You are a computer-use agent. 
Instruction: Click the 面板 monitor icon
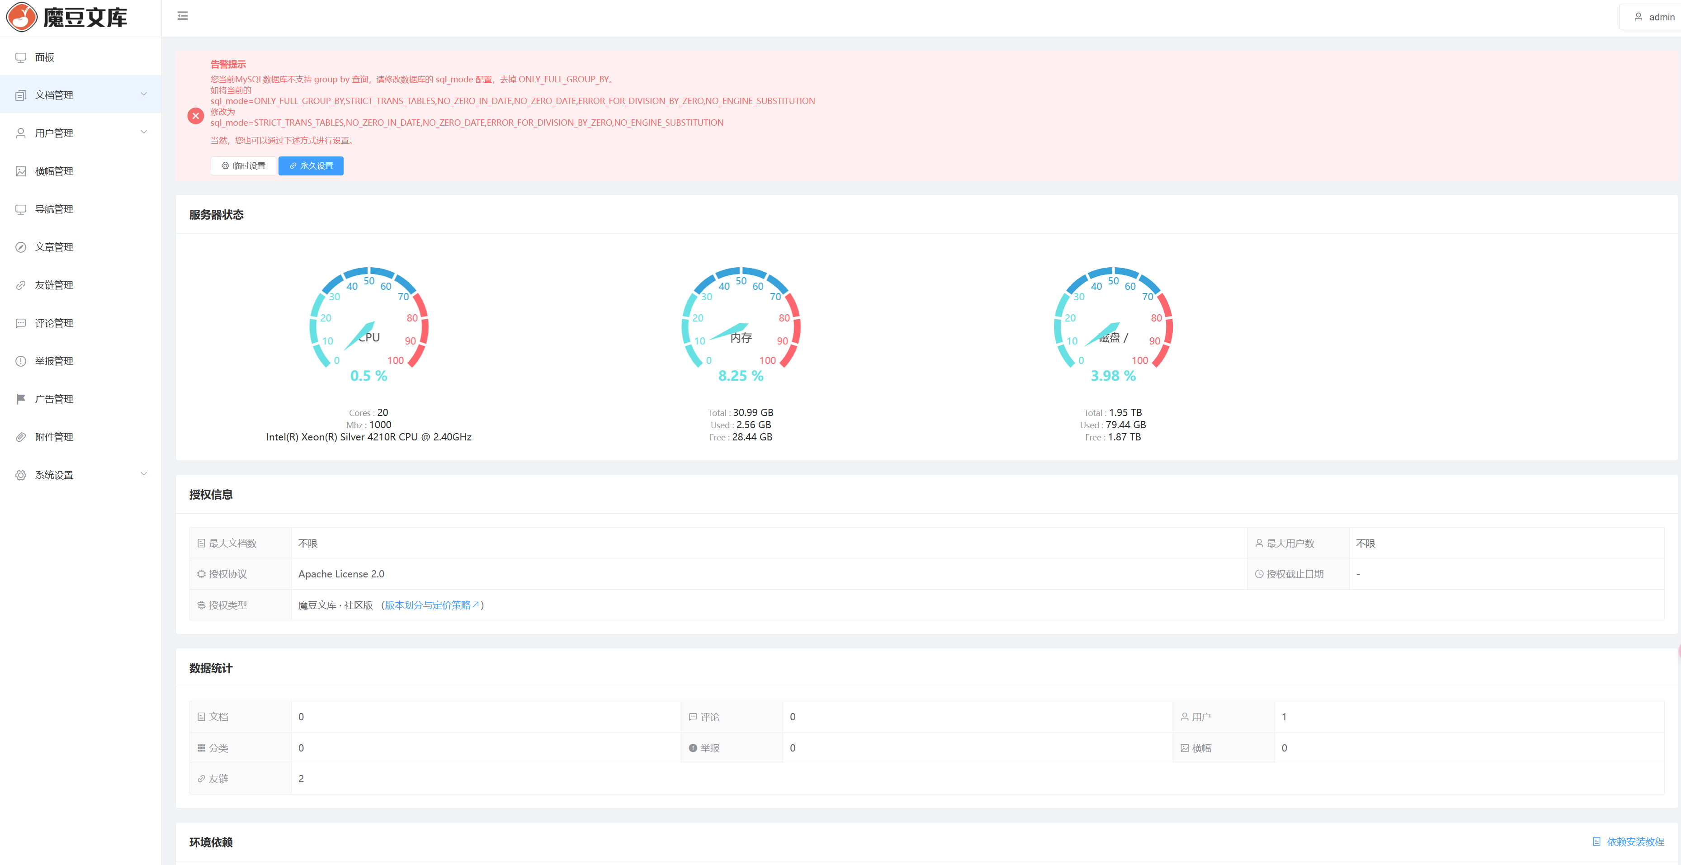tap(21, 57)
